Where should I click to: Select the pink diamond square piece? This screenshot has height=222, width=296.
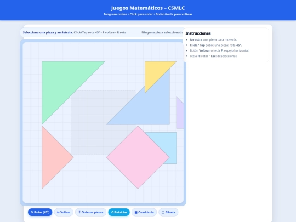pos(138,157)
